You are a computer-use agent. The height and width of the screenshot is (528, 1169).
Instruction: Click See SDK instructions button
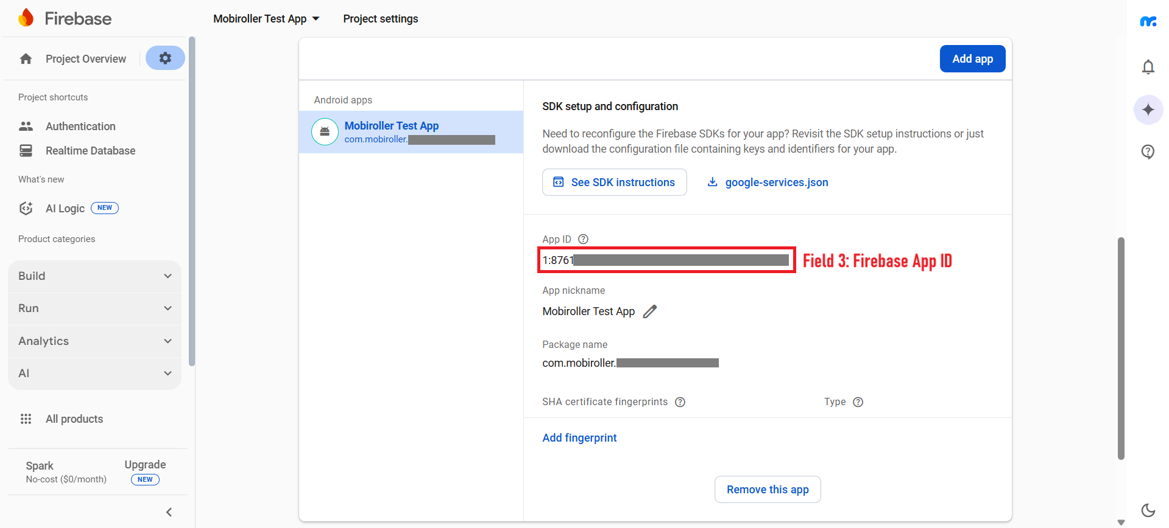tap(615, 182)
